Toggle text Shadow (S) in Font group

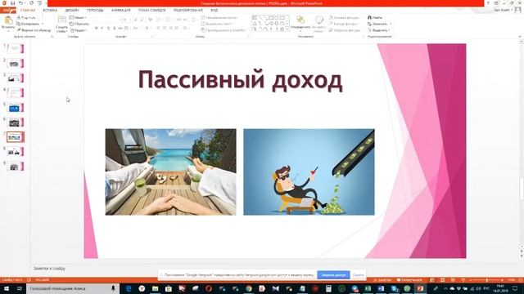tap(115, 29)
